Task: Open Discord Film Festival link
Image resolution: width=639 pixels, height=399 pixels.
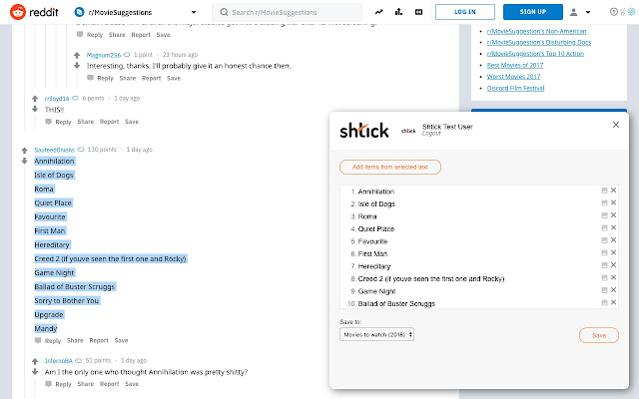Action: [x=515, y=88]
